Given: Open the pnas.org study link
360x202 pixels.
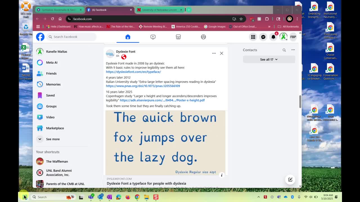Looking at the screenshot, I should click(x=143, y=86).
